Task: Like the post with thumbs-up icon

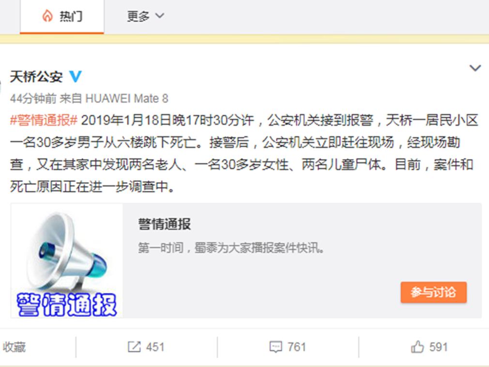Action: click(417, 347)
